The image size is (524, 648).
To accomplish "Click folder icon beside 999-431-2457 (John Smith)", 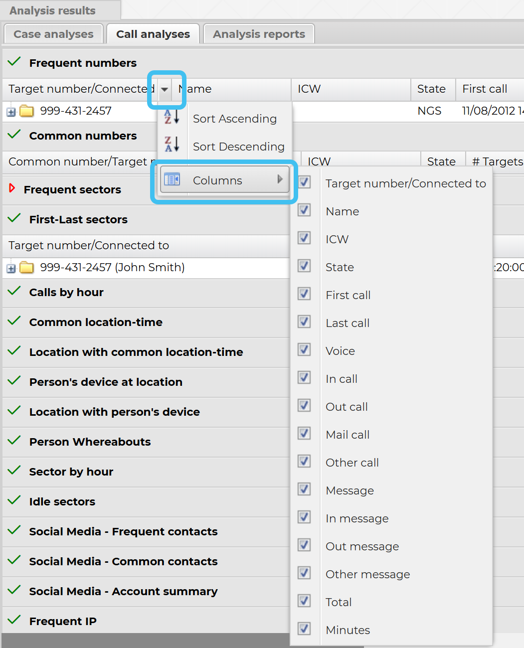I will coord(26,268).
